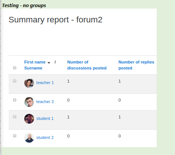Sort table by First name

(x=35, y=62)
